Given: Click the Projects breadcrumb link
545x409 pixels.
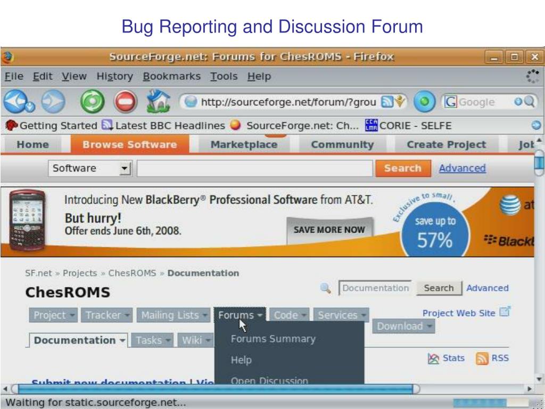Looking at the screenshot, I should pyautogui.click(x=80, y=273).
